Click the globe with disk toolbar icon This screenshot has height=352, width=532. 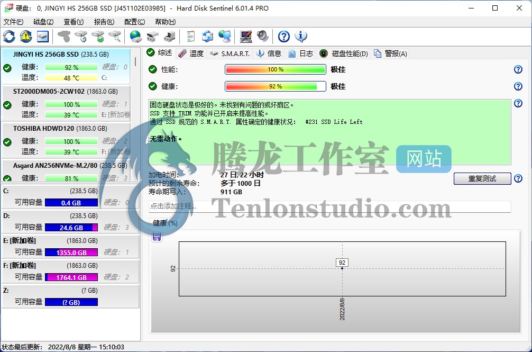[x=136, y=37]
